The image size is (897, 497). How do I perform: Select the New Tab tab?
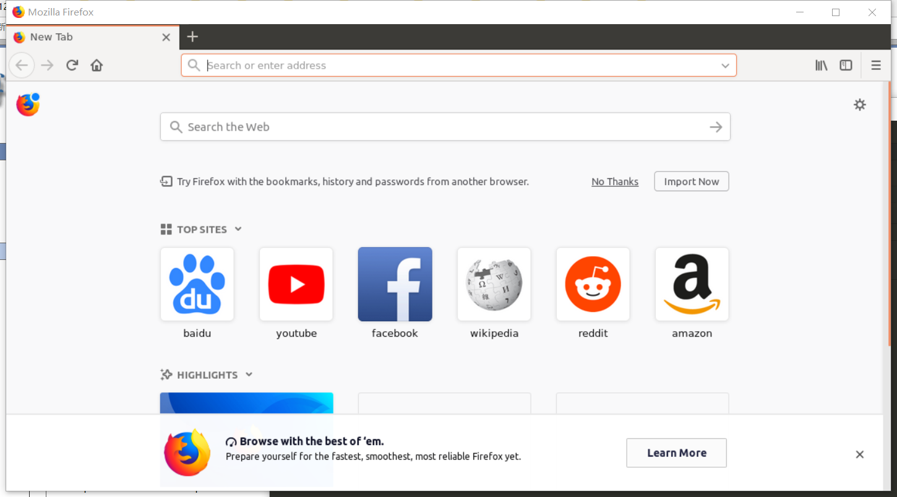[x=93, y=37]
